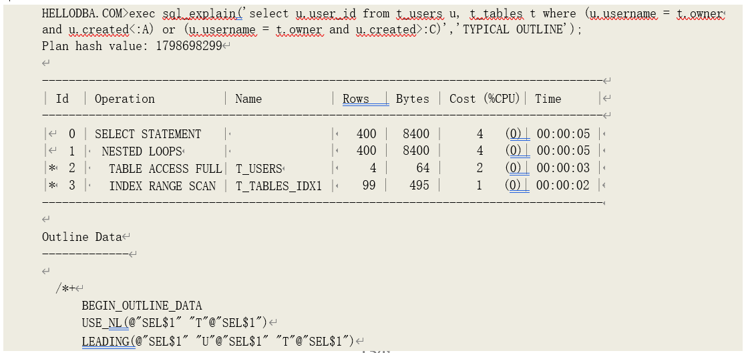Click the underlined Rows column header
The height and width of the screenshot is (353, 748).
(357, 99)
